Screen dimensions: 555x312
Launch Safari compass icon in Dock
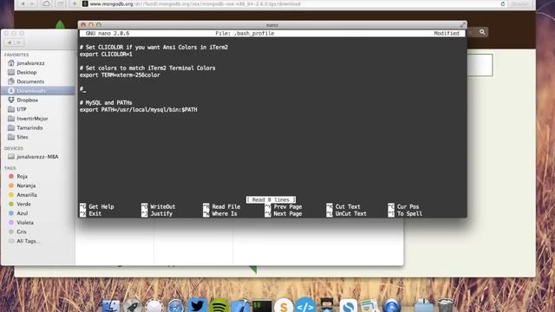[x=175, y=306]
